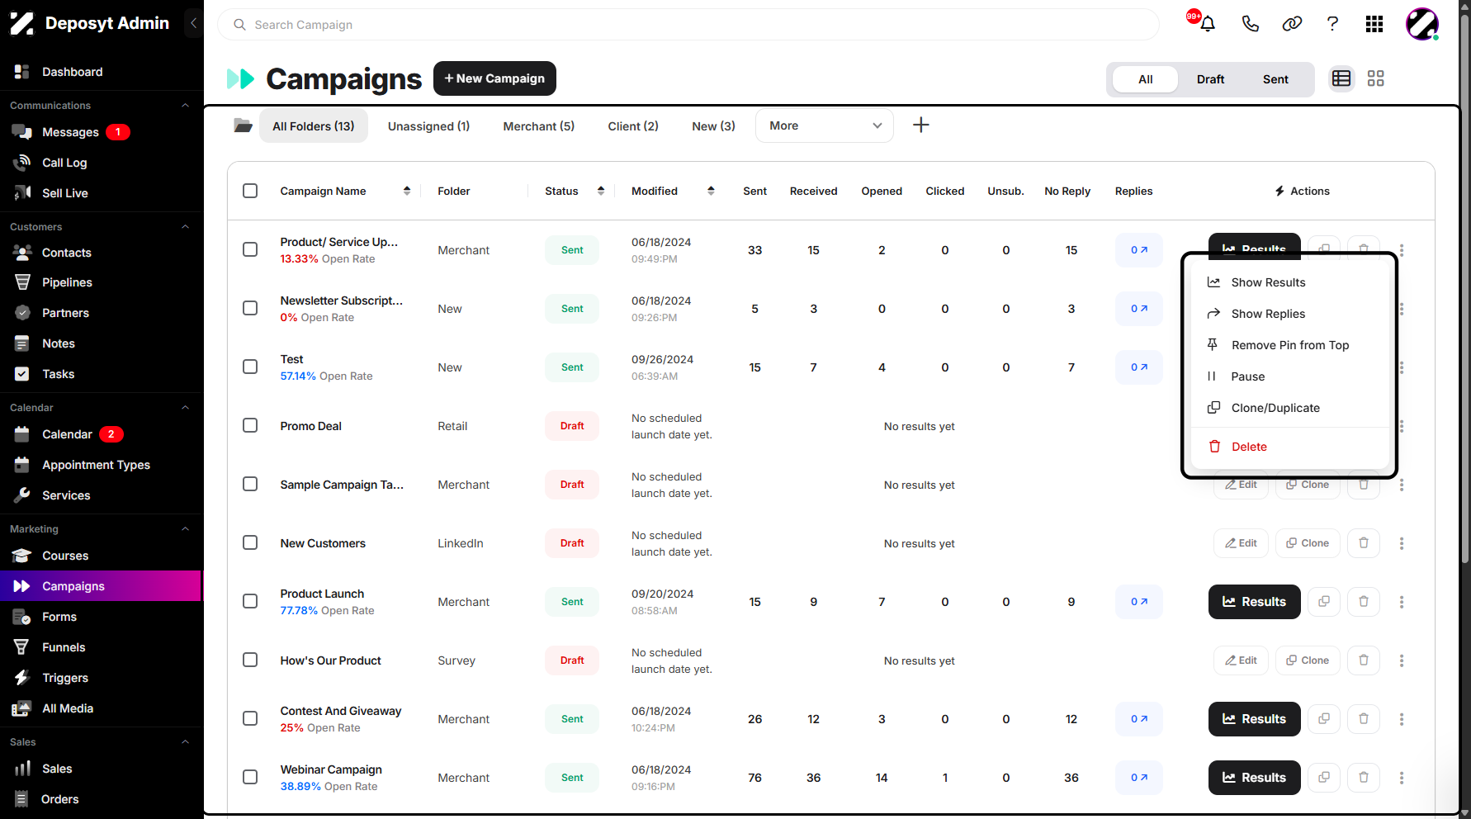Select the Promo Deal row checkbox
1471x819 pixels.
(x=250, y=425)
